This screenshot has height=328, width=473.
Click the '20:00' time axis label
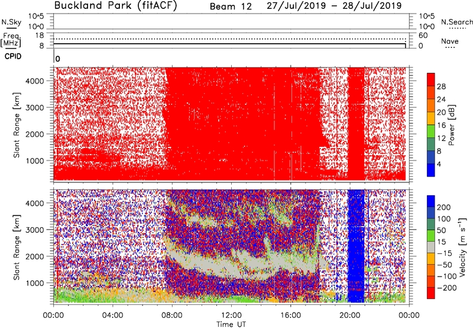point(350,316)
